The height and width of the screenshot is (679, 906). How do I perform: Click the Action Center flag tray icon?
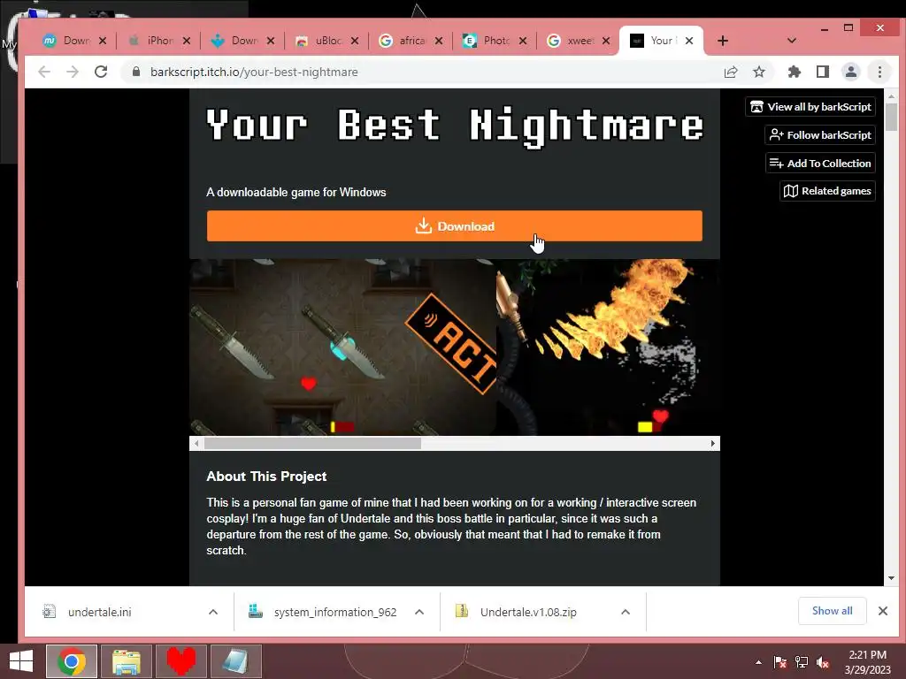(x=780, y=662)
